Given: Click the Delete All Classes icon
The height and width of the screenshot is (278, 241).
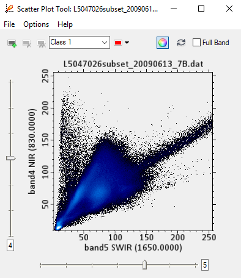Looking at the screenshot, I should (x=42, y=43).
